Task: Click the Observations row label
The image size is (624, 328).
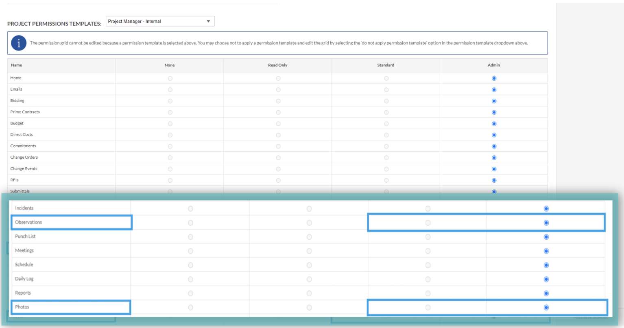Action: (x=28, y=222)
